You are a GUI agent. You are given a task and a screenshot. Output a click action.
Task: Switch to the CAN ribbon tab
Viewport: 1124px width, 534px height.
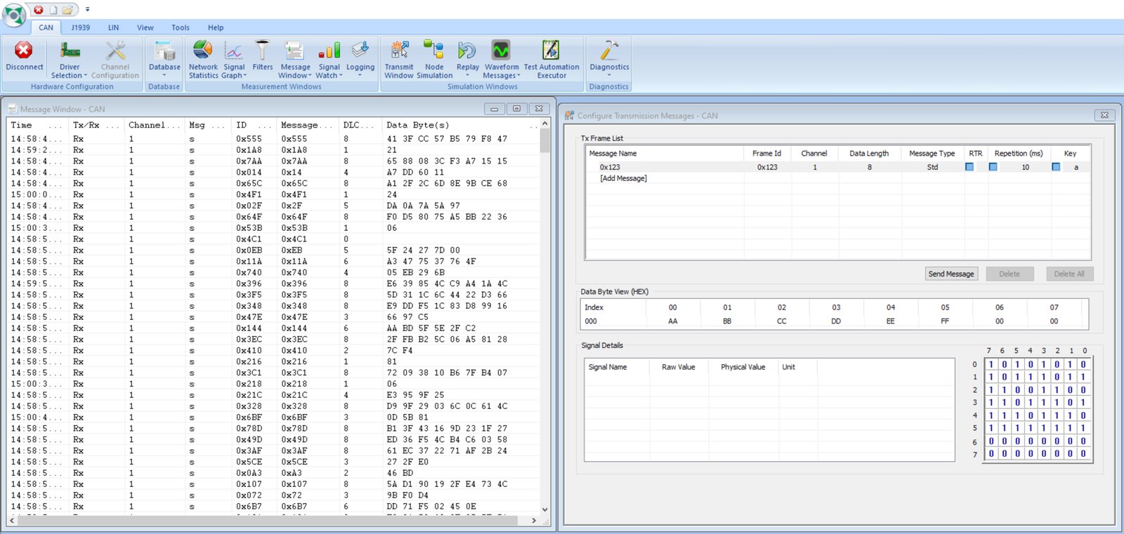[x=46, y=27]
